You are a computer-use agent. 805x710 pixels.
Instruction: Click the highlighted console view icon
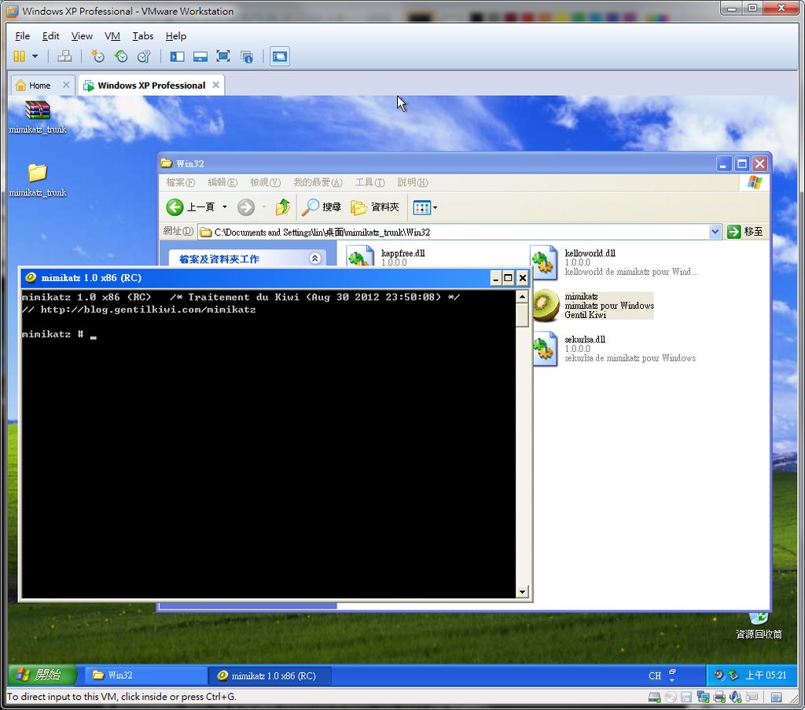pyautogui.click(x=280, y=57)
